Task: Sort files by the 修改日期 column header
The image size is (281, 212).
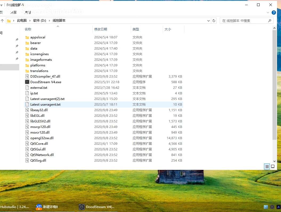Action: point(101,29)
